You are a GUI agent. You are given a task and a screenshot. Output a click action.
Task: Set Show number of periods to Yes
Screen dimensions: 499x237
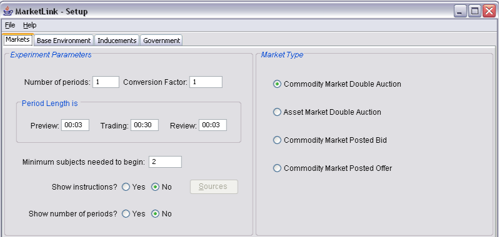[134, 214]
